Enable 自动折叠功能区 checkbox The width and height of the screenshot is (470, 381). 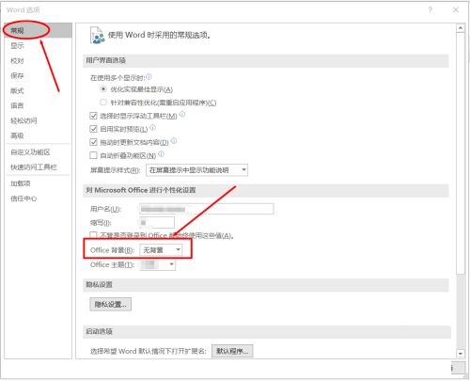pos(93,155)
